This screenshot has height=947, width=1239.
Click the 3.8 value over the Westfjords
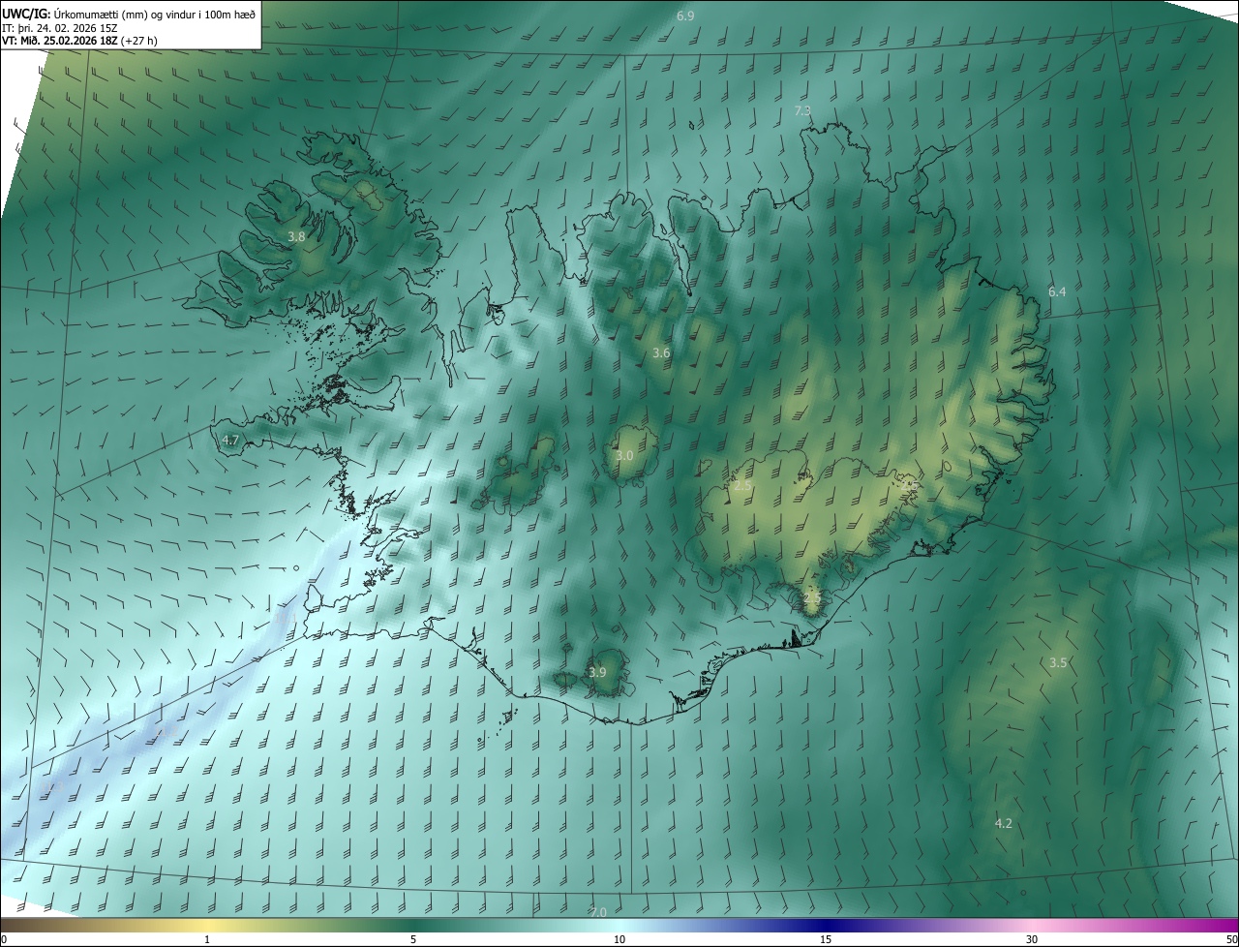pyautogui.click(x=297, y=236)
